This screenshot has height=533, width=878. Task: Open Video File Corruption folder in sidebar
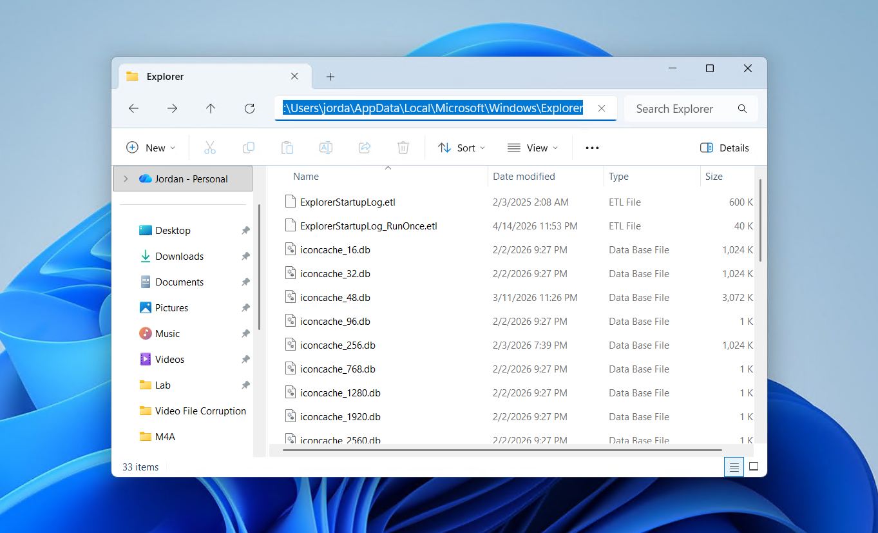pyautogui.click(x=200, y=411)
